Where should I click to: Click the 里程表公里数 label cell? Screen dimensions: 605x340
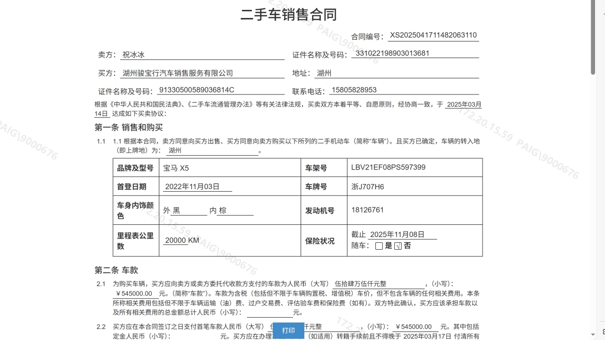[136, 240]
